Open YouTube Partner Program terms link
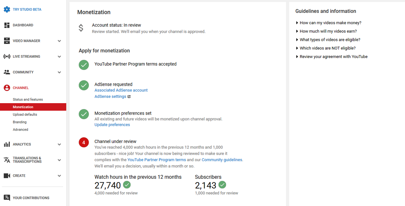405x206 pixels. pyautogui.click(x=157, y=160)
